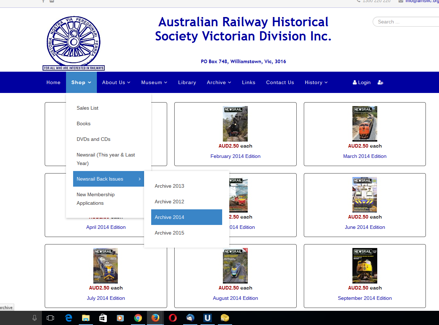Click in the Search field

click(406, 22)
